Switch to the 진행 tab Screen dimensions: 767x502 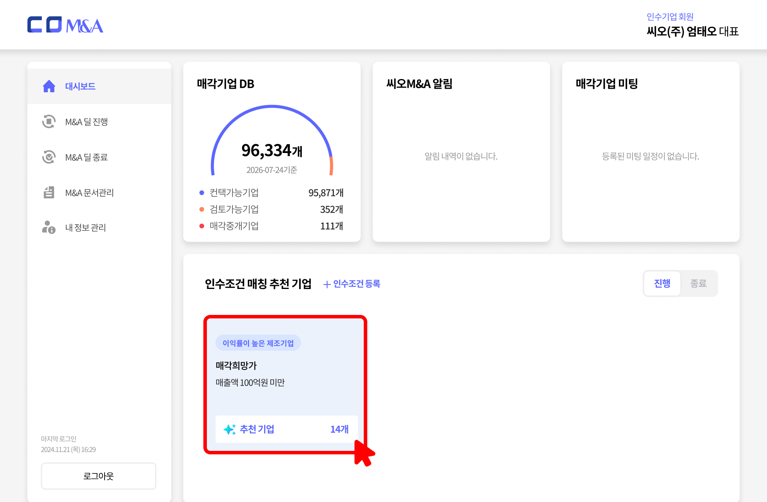click(662, 284)
